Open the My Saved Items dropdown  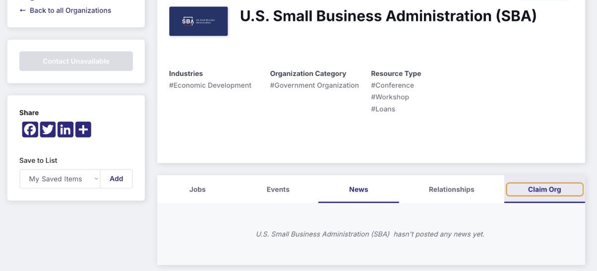pyautogui.click(x=60, y=179)
